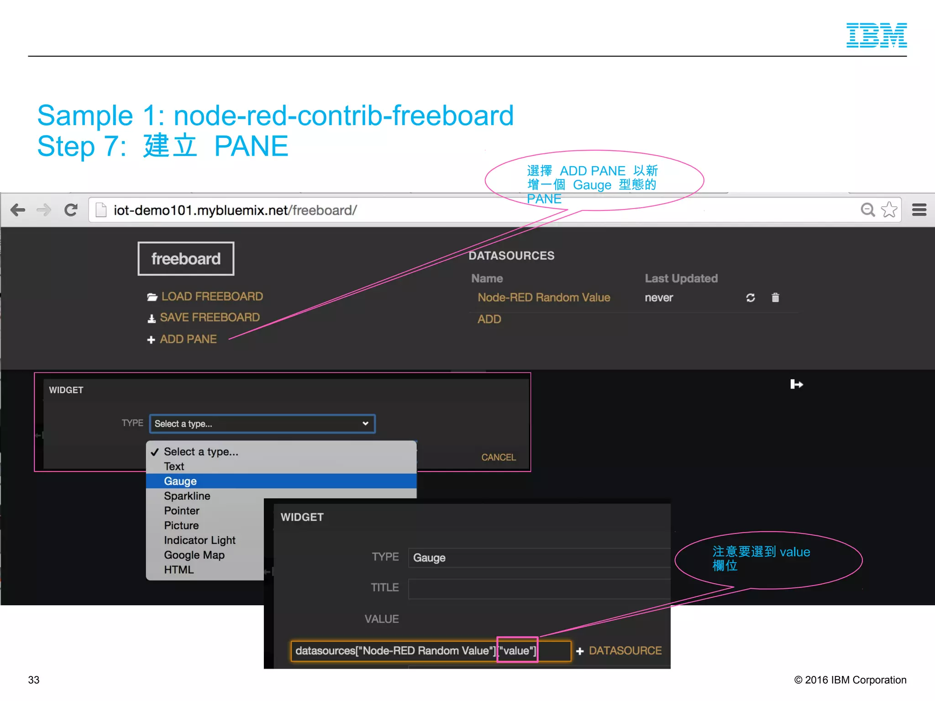
Task: Click LOAD FREEBOARD link
Action: 212,297
